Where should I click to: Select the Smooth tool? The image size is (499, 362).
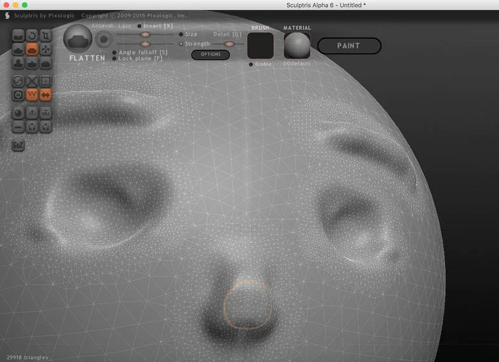tap(46, 64)
